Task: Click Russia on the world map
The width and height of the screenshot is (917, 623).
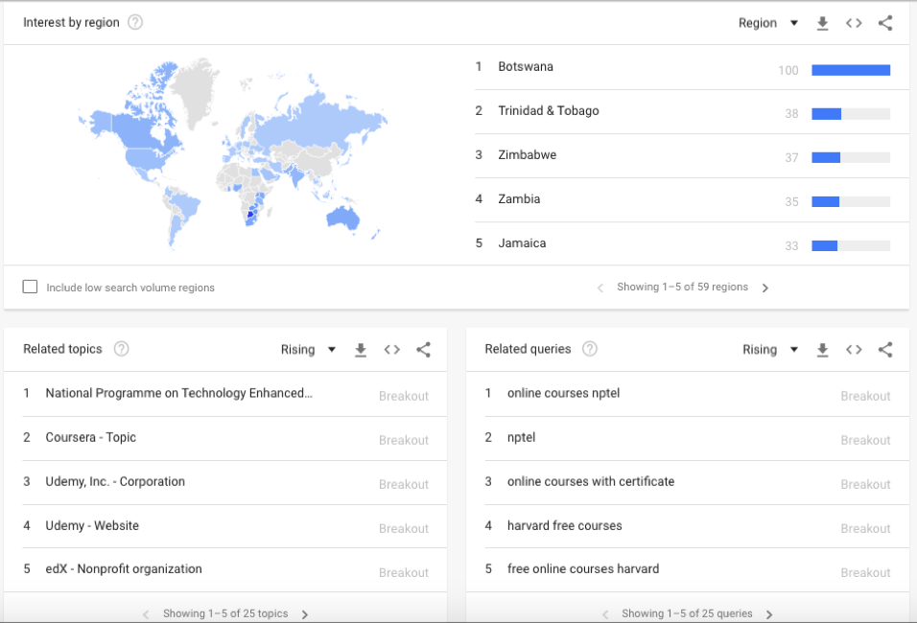Action: [317, 124]
